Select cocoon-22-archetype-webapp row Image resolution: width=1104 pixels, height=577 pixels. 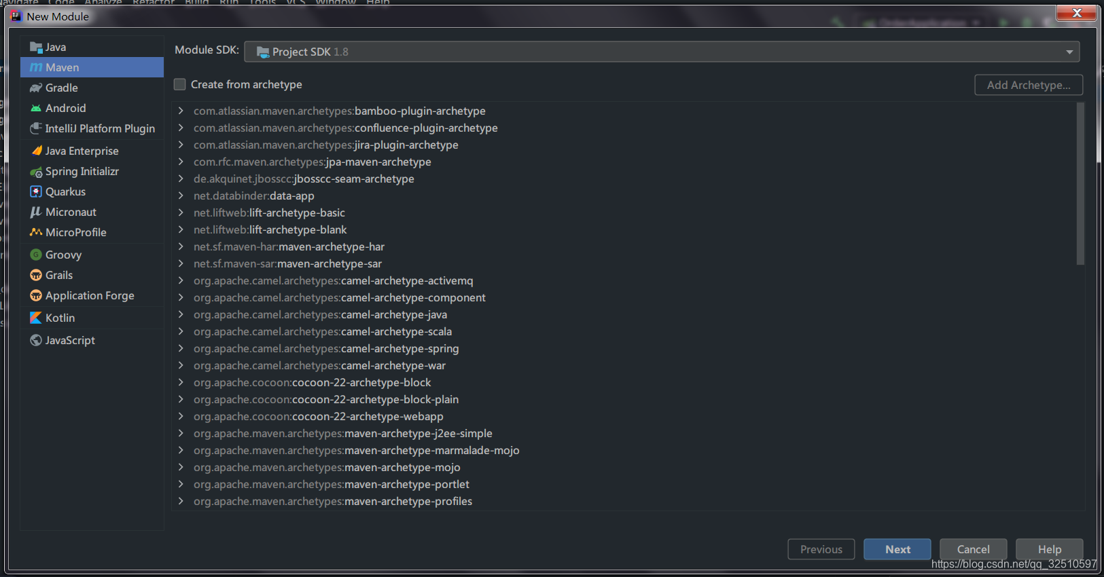click(x=624, y=416)
